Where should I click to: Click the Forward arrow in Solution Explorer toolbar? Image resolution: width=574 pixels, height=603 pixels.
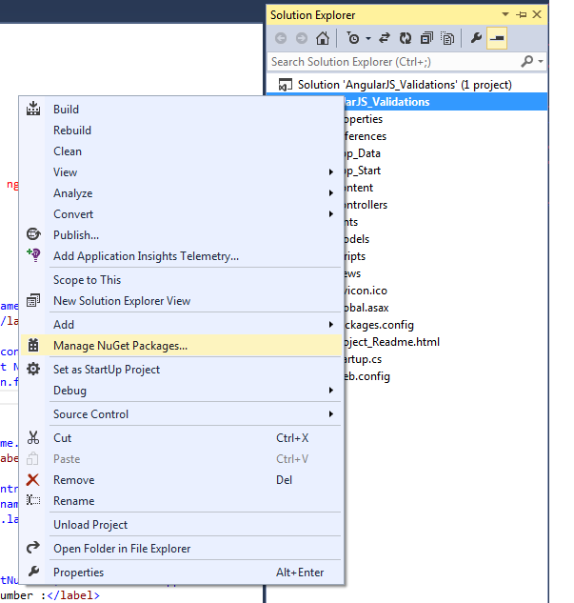click(302, 38)
